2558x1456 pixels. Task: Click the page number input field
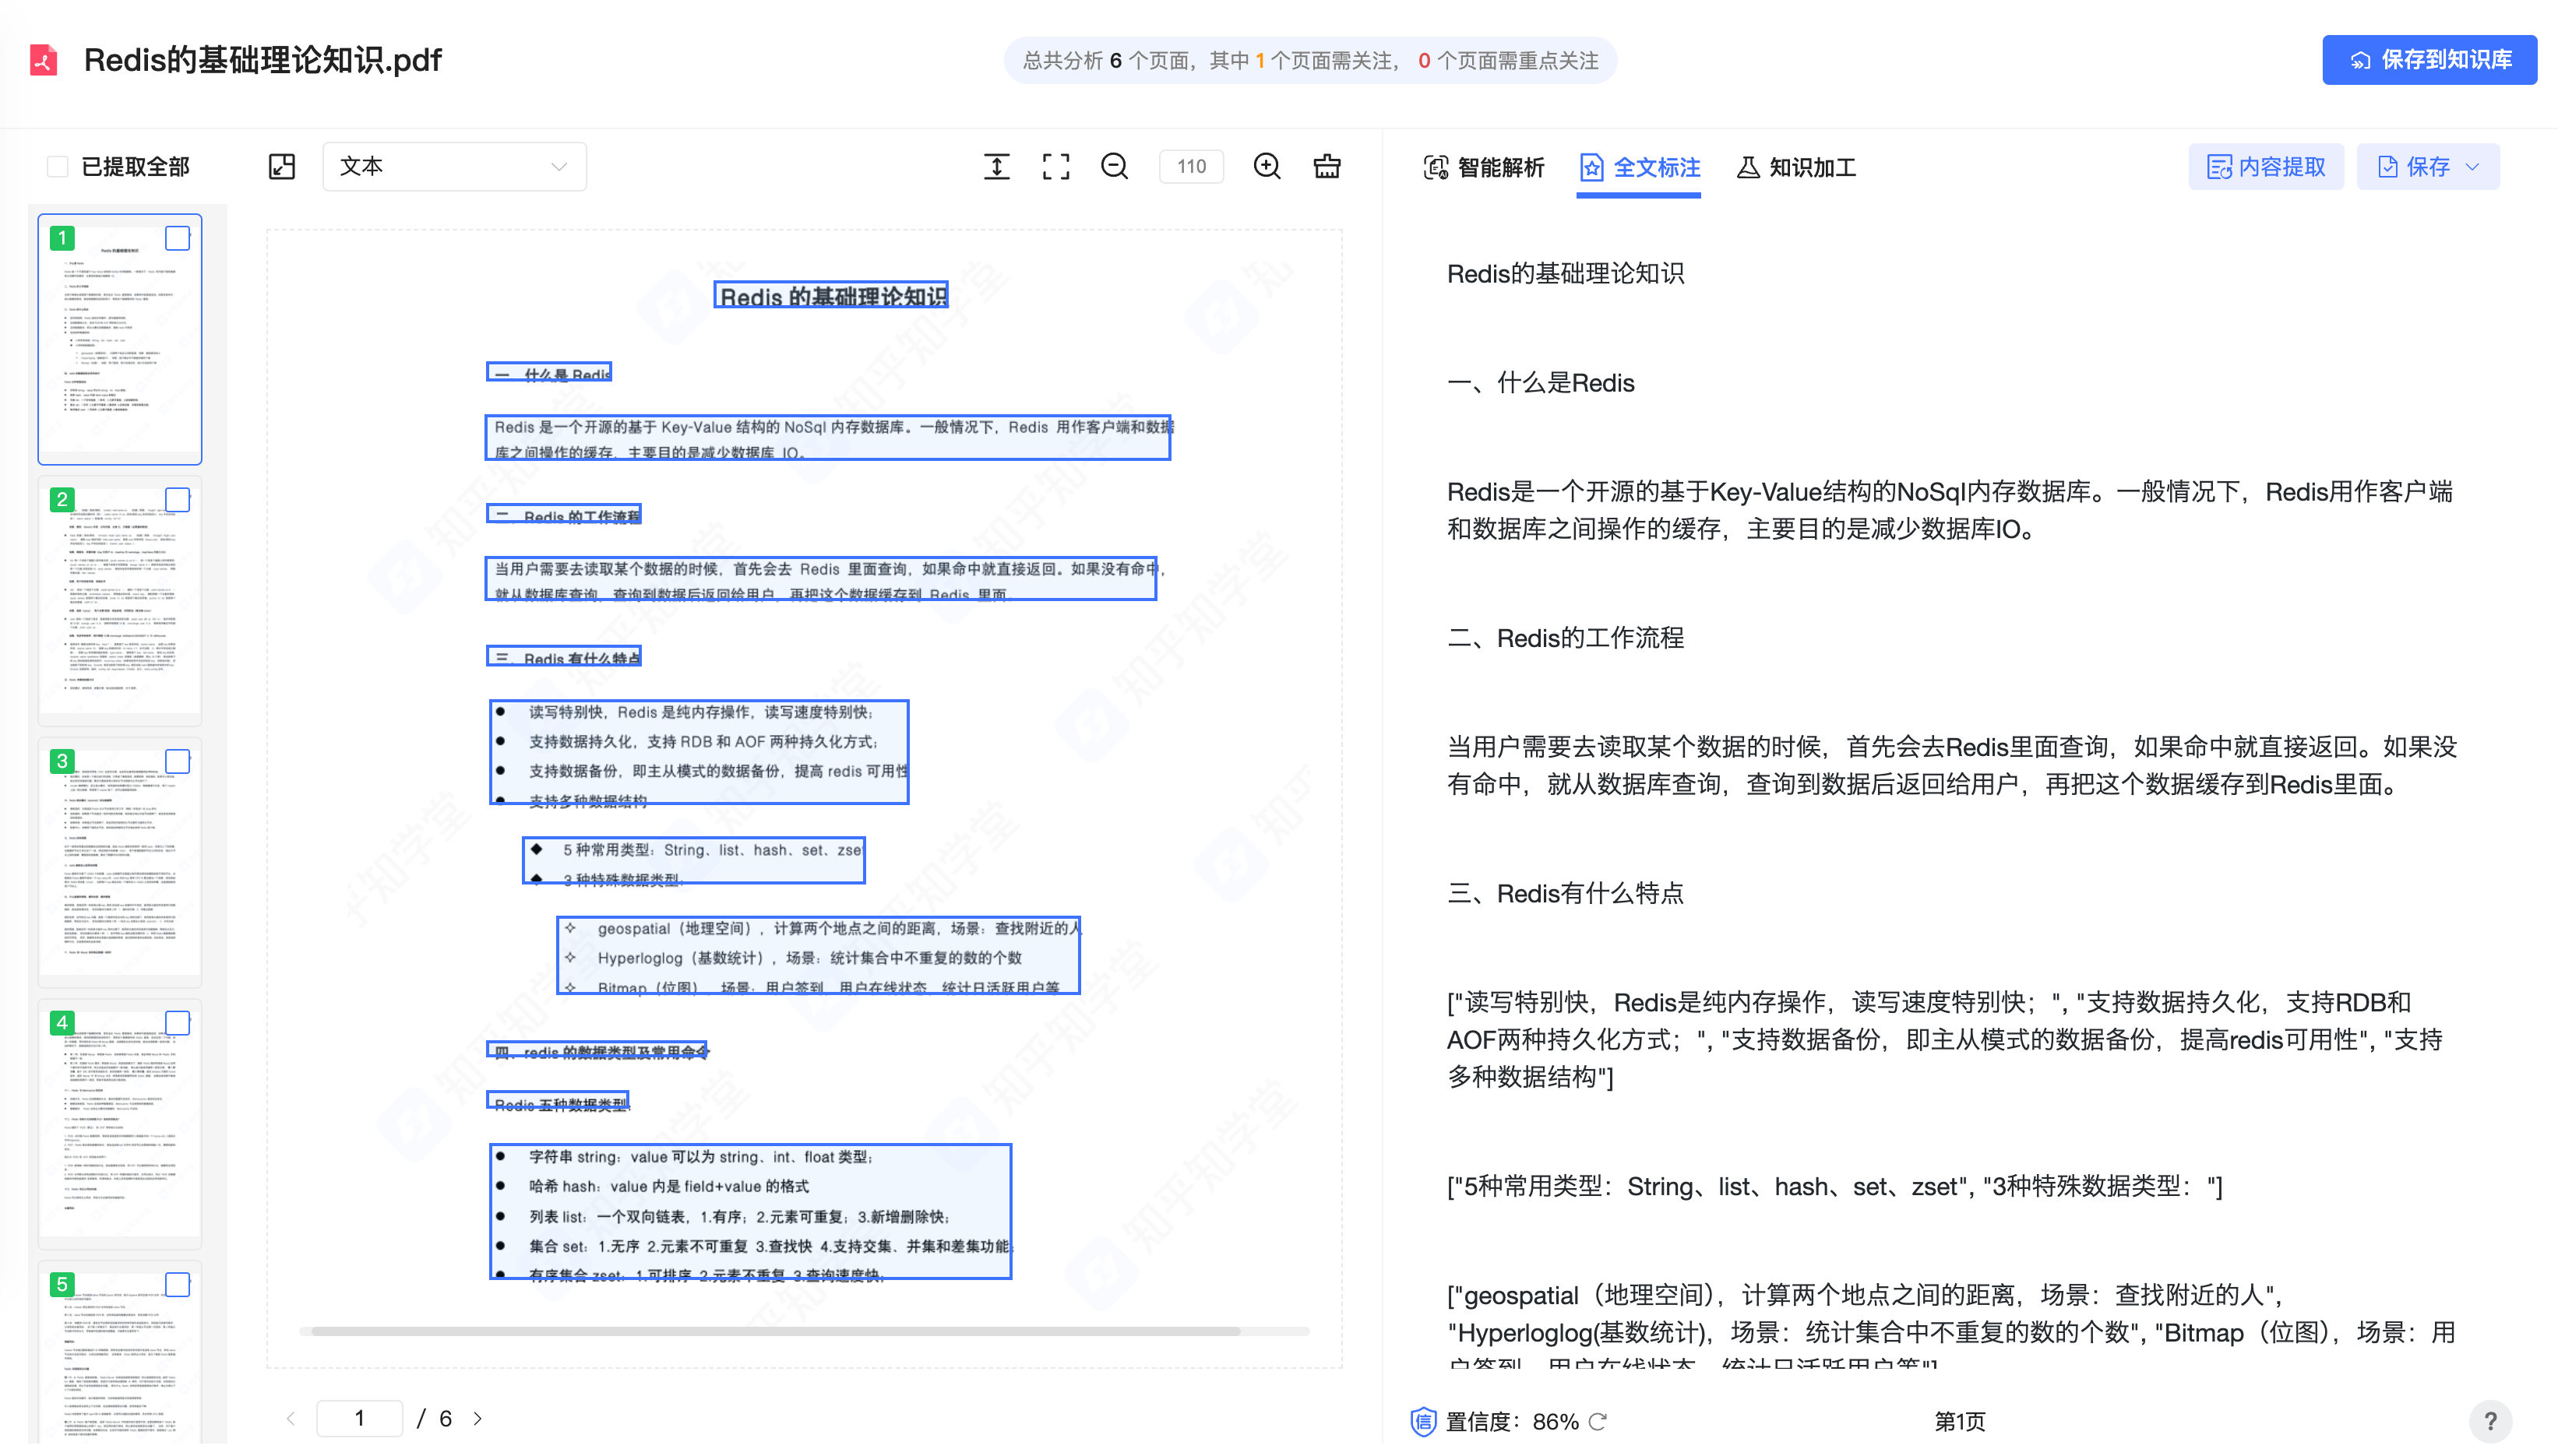pos(359,1418)
